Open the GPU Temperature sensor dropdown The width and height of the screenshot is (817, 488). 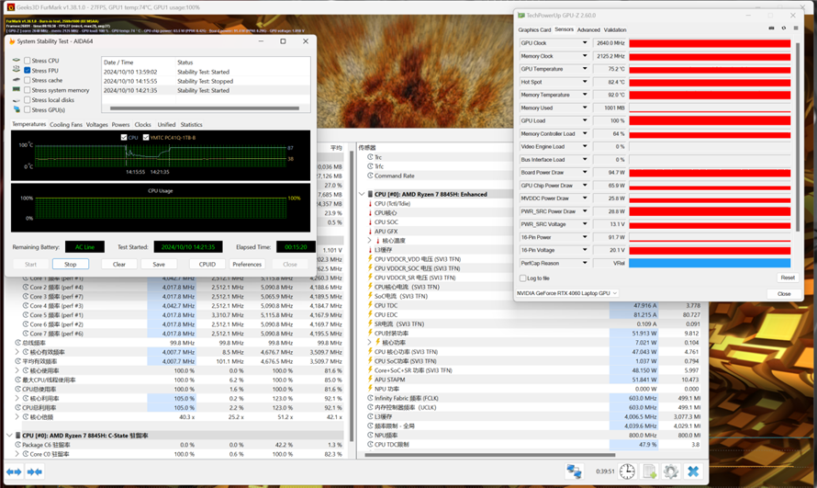coord(585,69)
